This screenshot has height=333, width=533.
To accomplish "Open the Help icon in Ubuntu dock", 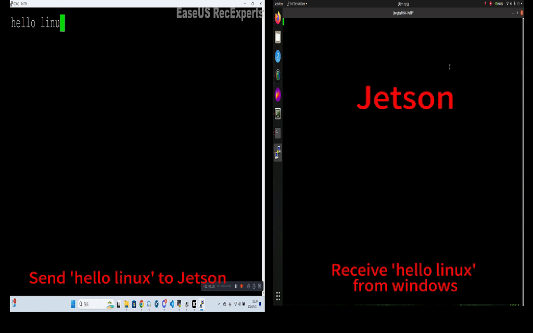I will 278,56.
